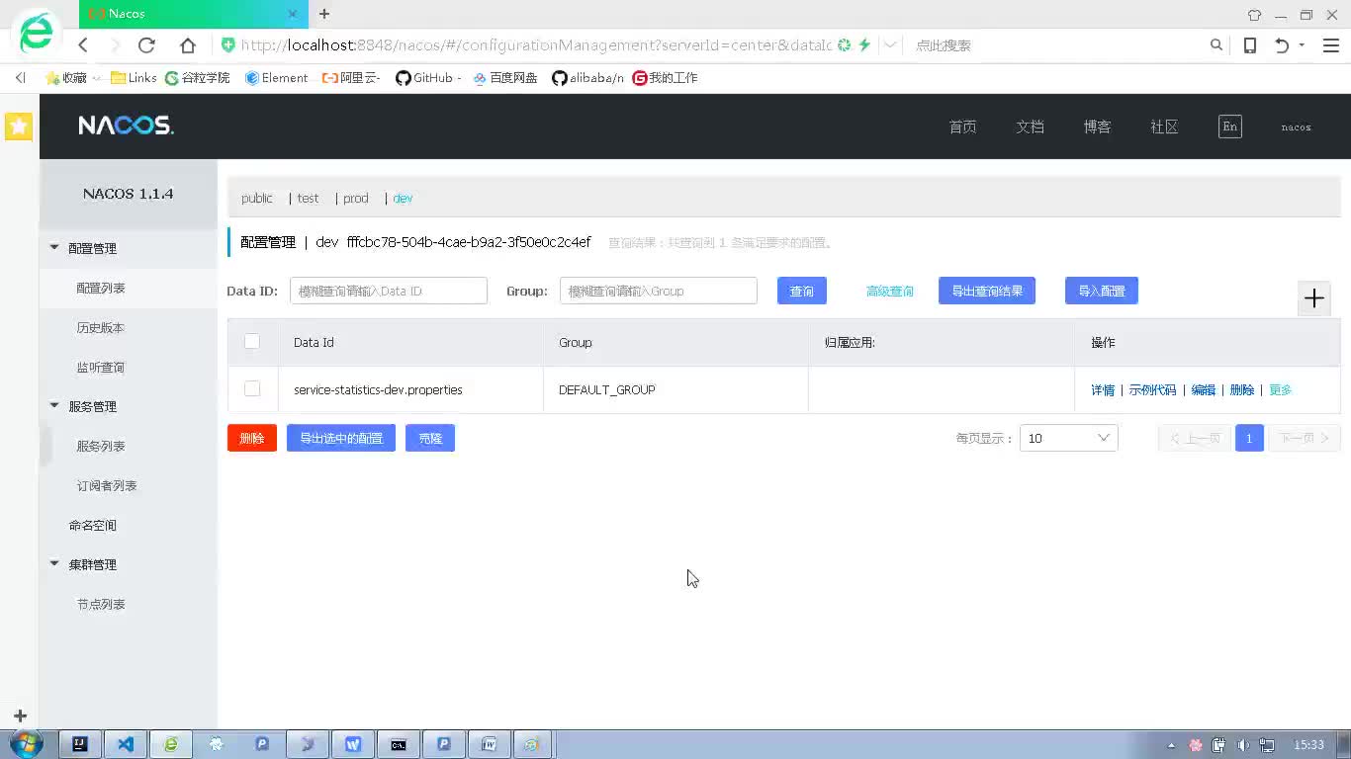
Task: Switch language with the En toggle
Action: point(1229,126)
